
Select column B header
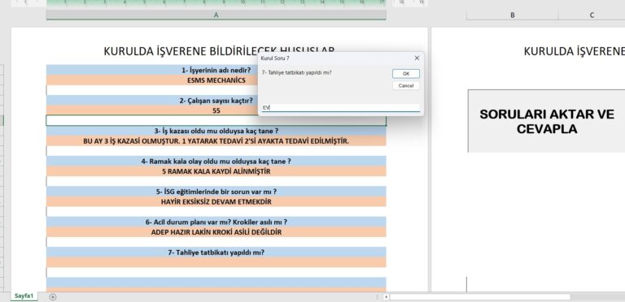coord(512,15)
